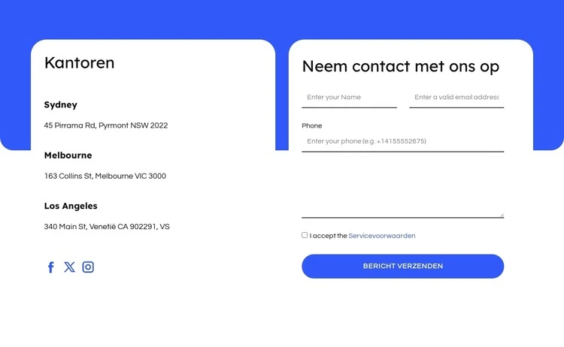This screenshot has height=347, width=564.
Task: Click the 340 Main St address
Action: 107,227
